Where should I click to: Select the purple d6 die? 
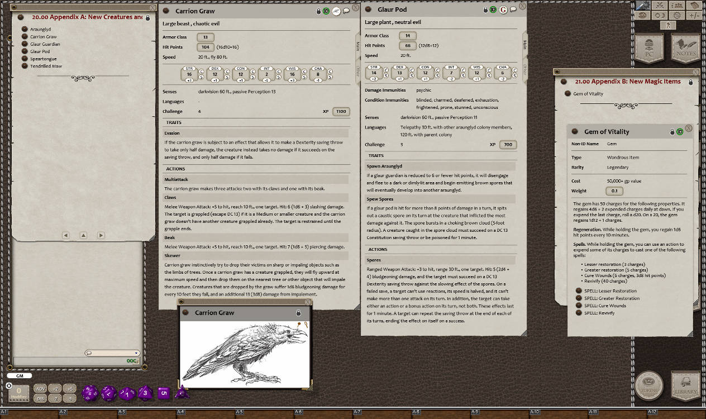164,393
